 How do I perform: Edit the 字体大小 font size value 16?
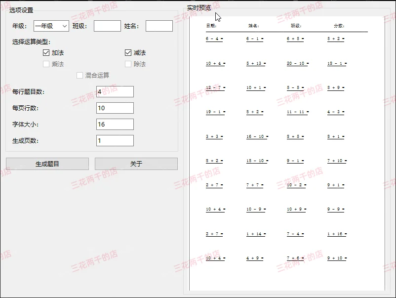[115, 124]
